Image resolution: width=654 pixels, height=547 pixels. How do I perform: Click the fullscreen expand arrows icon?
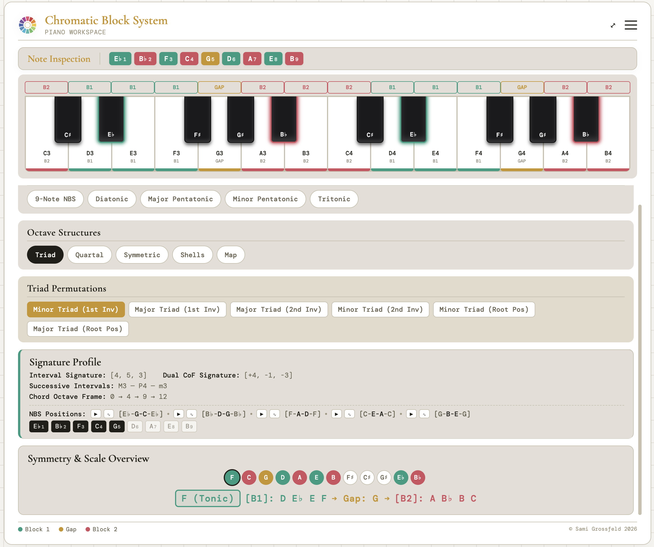[613, 26]
